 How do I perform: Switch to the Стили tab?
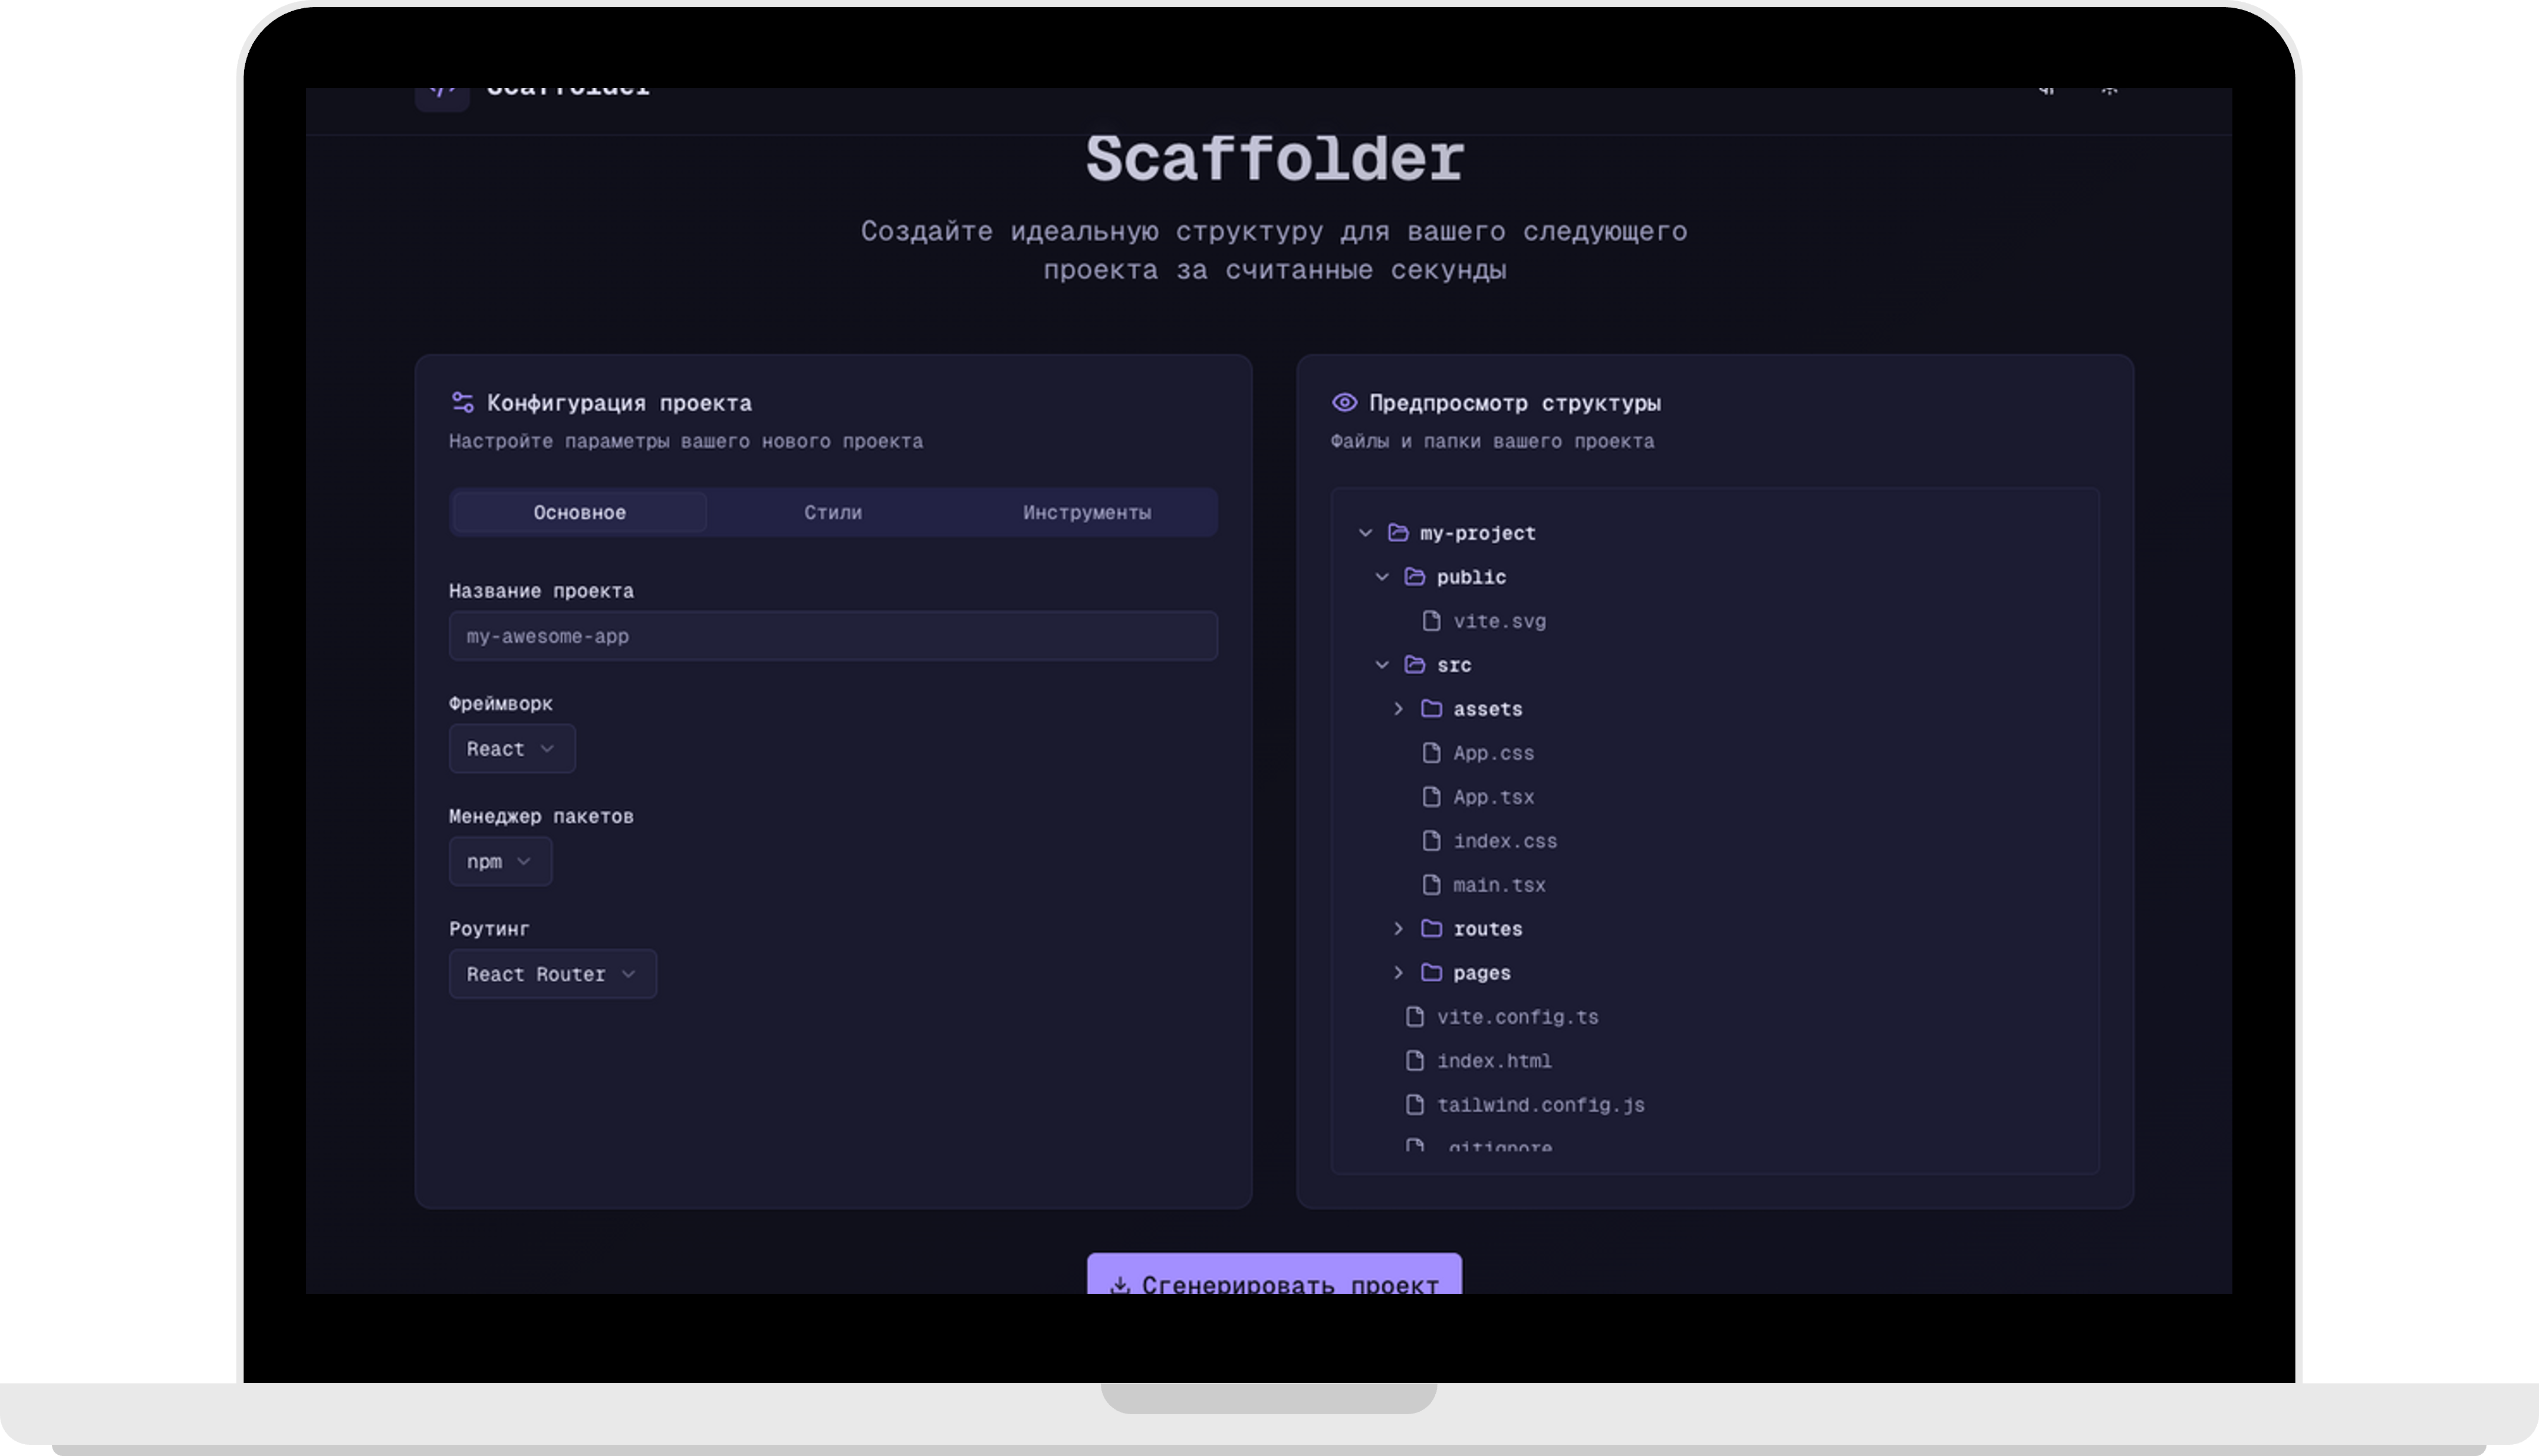tap(833, 512)
